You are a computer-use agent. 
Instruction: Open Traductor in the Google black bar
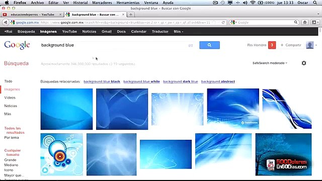pos(160,31)
